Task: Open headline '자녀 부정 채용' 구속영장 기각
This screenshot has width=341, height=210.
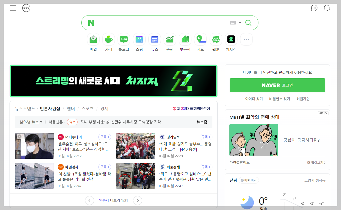Action: (120, 122)
